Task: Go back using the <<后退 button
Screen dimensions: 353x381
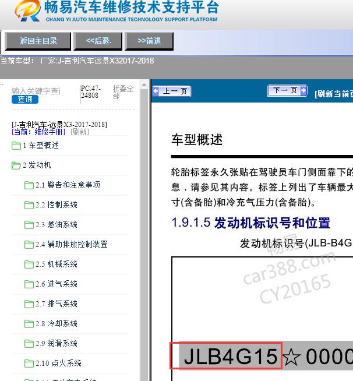Action: (x=98, y=41)
